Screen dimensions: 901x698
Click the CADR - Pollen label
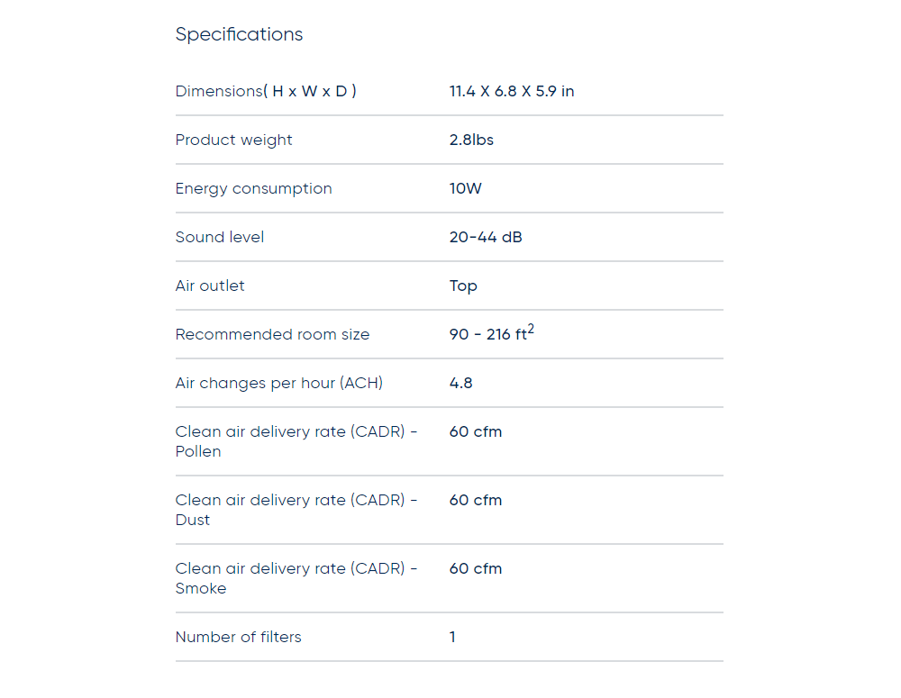296,441
